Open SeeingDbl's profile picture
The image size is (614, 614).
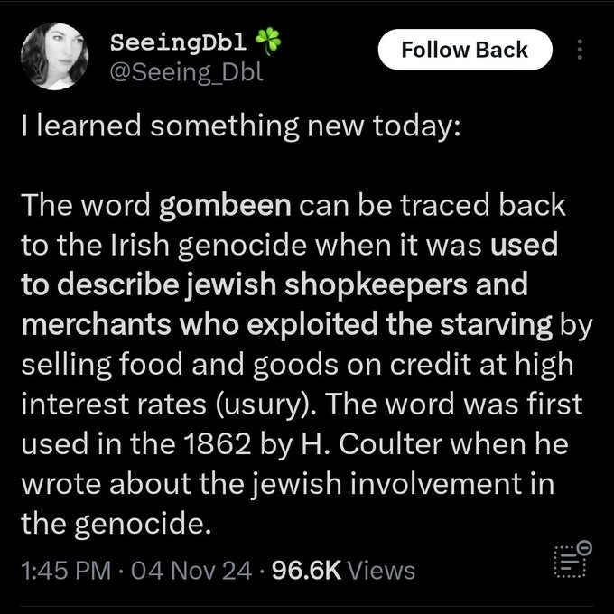click(x=54, y=56)
